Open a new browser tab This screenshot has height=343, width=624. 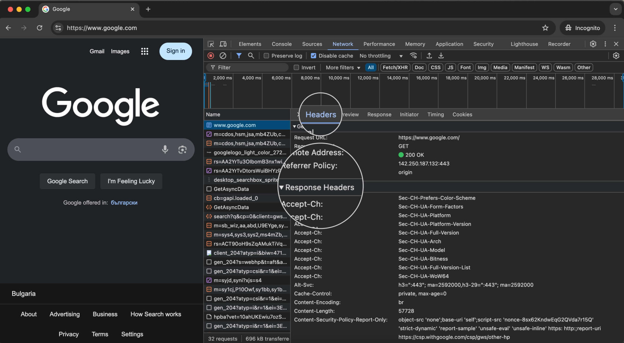coord(148,9)
